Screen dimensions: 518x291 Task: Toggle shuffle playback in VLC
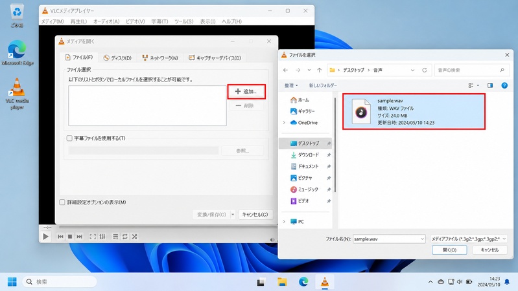pos(134,237)
